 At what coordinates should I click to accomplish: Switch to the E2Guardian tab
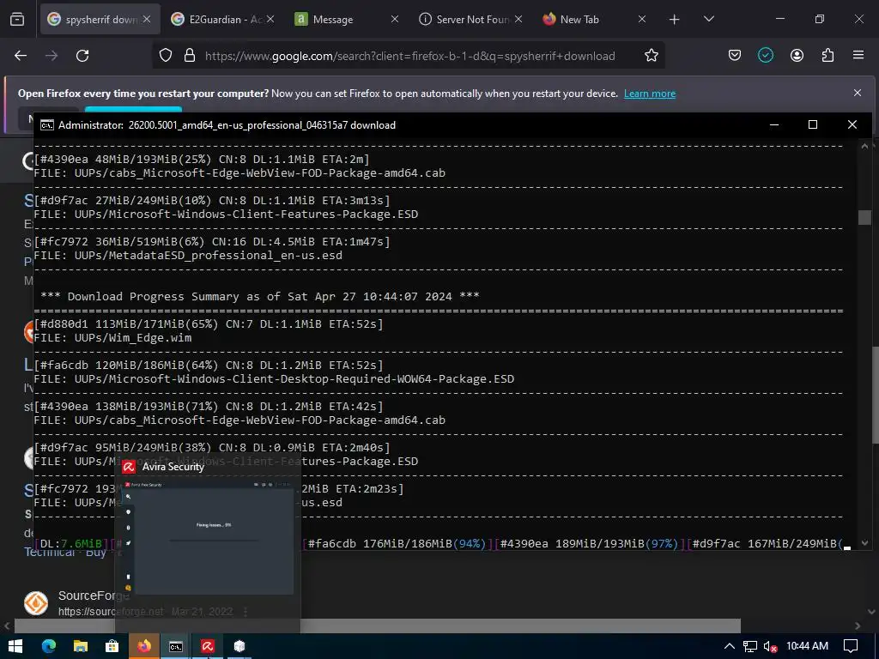click(x=223, y=19)
